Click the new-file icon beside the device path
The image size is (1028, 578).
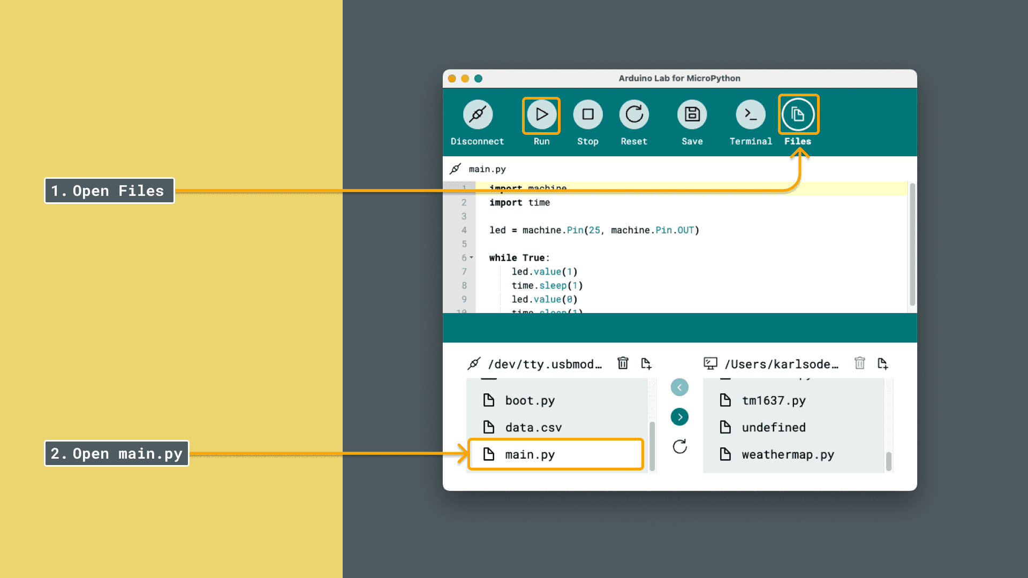pyautogui.click(x=646, y=363)
